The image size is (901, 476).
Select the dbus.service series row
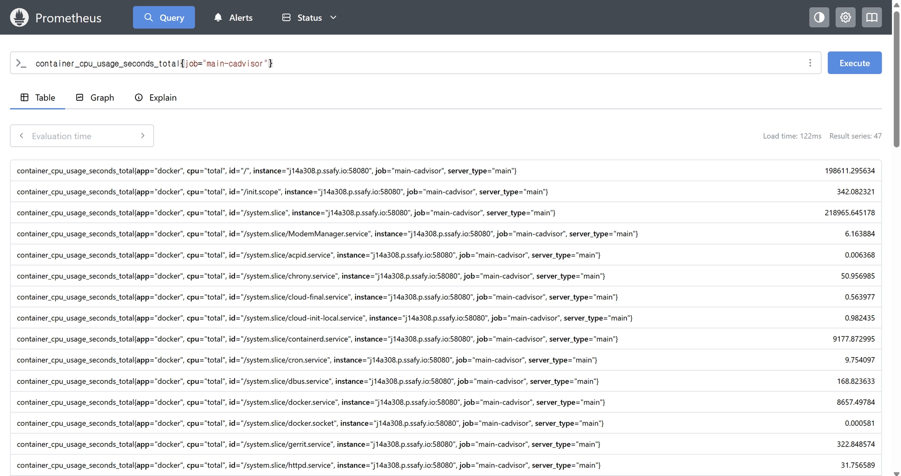pyautogui.click(x=446, y=381)
